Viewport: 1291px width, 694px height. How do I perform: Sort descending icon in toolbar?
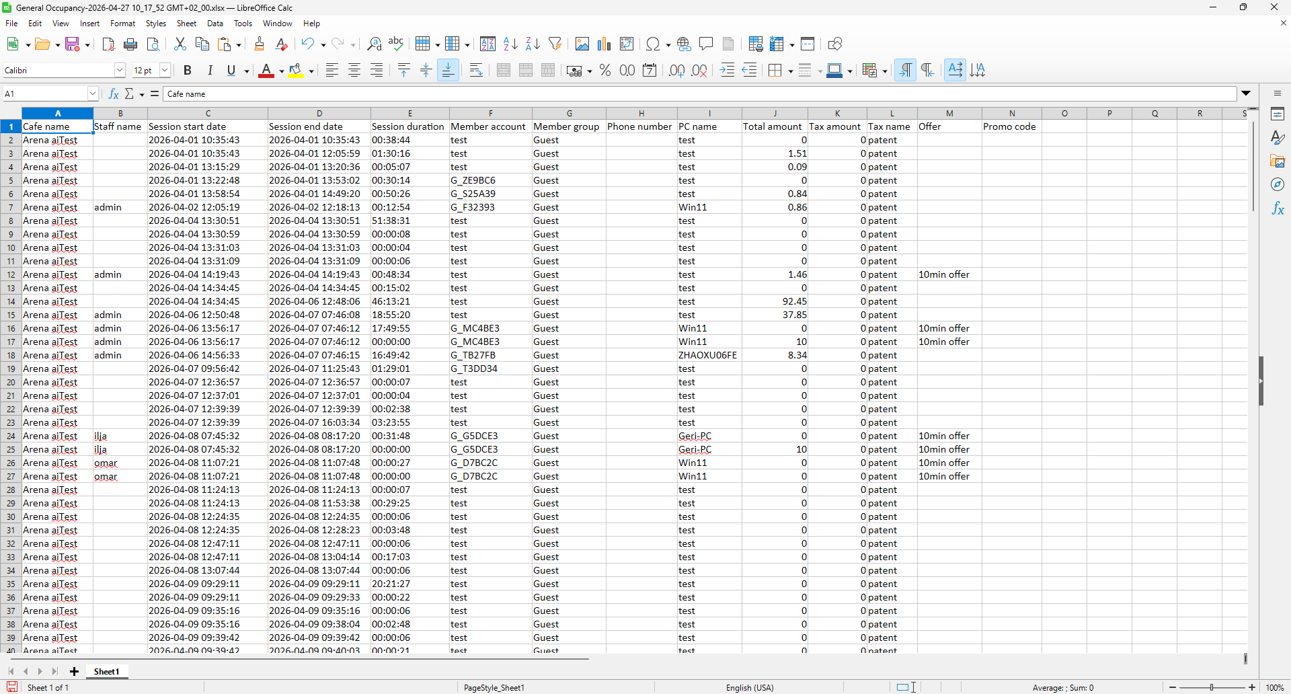[x=533, y=44]
